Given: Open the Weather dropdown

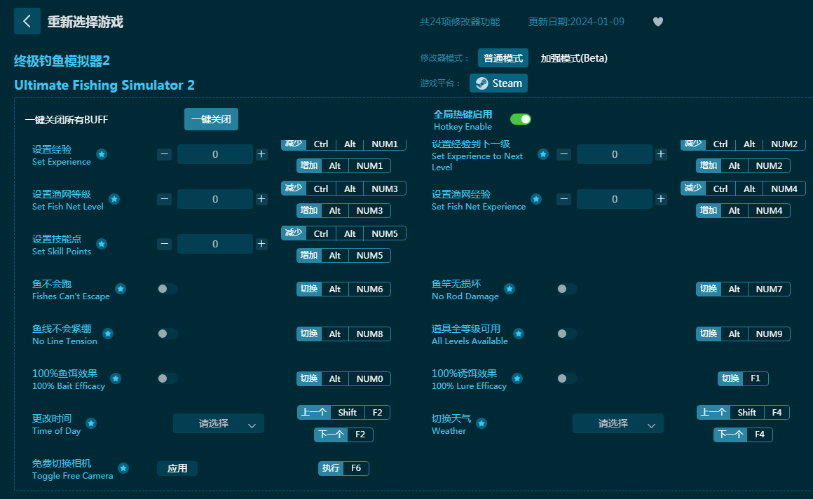Looking at the screenshot, I should tap(618, 424).
